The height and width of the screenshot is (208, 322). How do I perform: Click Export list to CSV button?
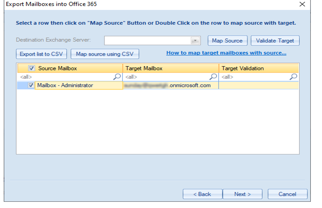(x=41, y=54)
